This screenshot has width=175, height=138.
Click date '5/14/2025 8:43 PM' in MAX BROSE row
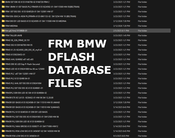pos(122,126)
